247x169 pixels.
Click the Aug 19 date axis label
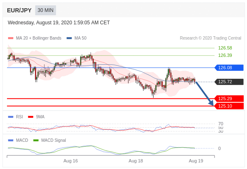[196, 161]
